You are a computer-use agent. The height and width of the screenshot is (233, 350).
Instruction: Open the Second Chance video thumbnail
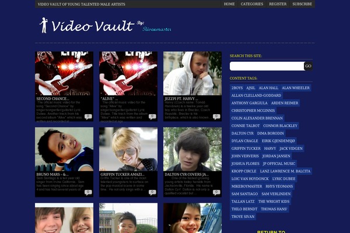click(64, 73)
